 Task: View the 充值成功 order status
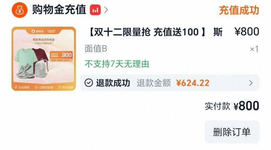click(239, 10)
